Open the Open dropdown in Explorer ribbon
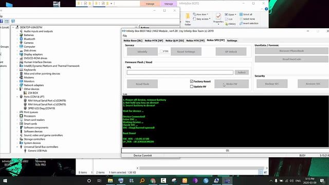The width and height of the screenshot is (329, 185). pyautogui.click(x=230, y=14)
